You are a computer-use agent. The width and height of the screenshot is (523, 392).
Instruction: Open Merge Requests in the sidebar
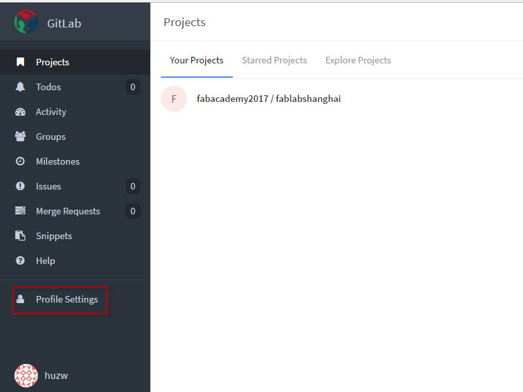tap(75, 211)
